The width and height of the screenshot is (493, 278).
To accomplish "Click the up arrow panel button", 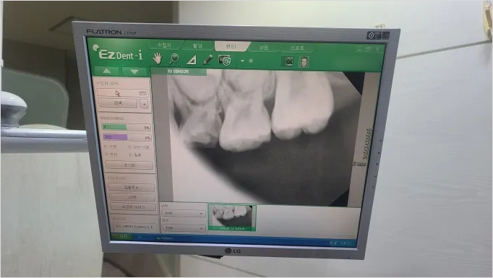I will [x=107, y=71].
